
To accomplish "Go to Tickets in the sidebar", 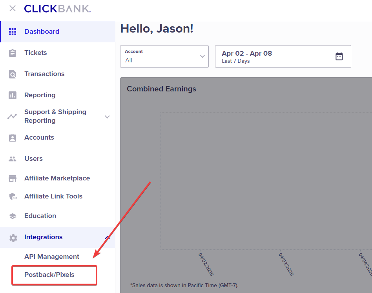I will [58, 53].
